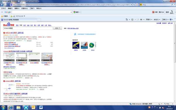This screenshot has width=176, height=110.
Task: Expand the address bar URL dropdown arrow
Action: point(131,5)
